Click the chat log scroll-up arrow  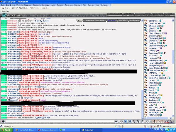142,21
